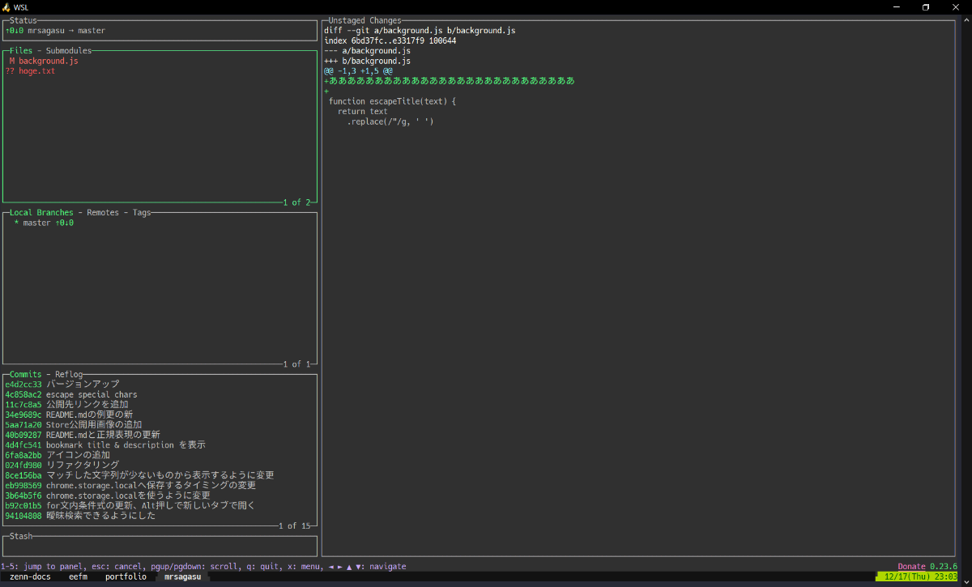Select commit 94104808 at list bottom
This screenshot has height=587, width=972.
click(80, 515)
